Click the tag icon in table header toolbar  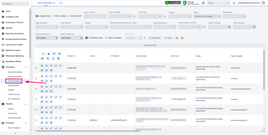[x=59, y=54]
